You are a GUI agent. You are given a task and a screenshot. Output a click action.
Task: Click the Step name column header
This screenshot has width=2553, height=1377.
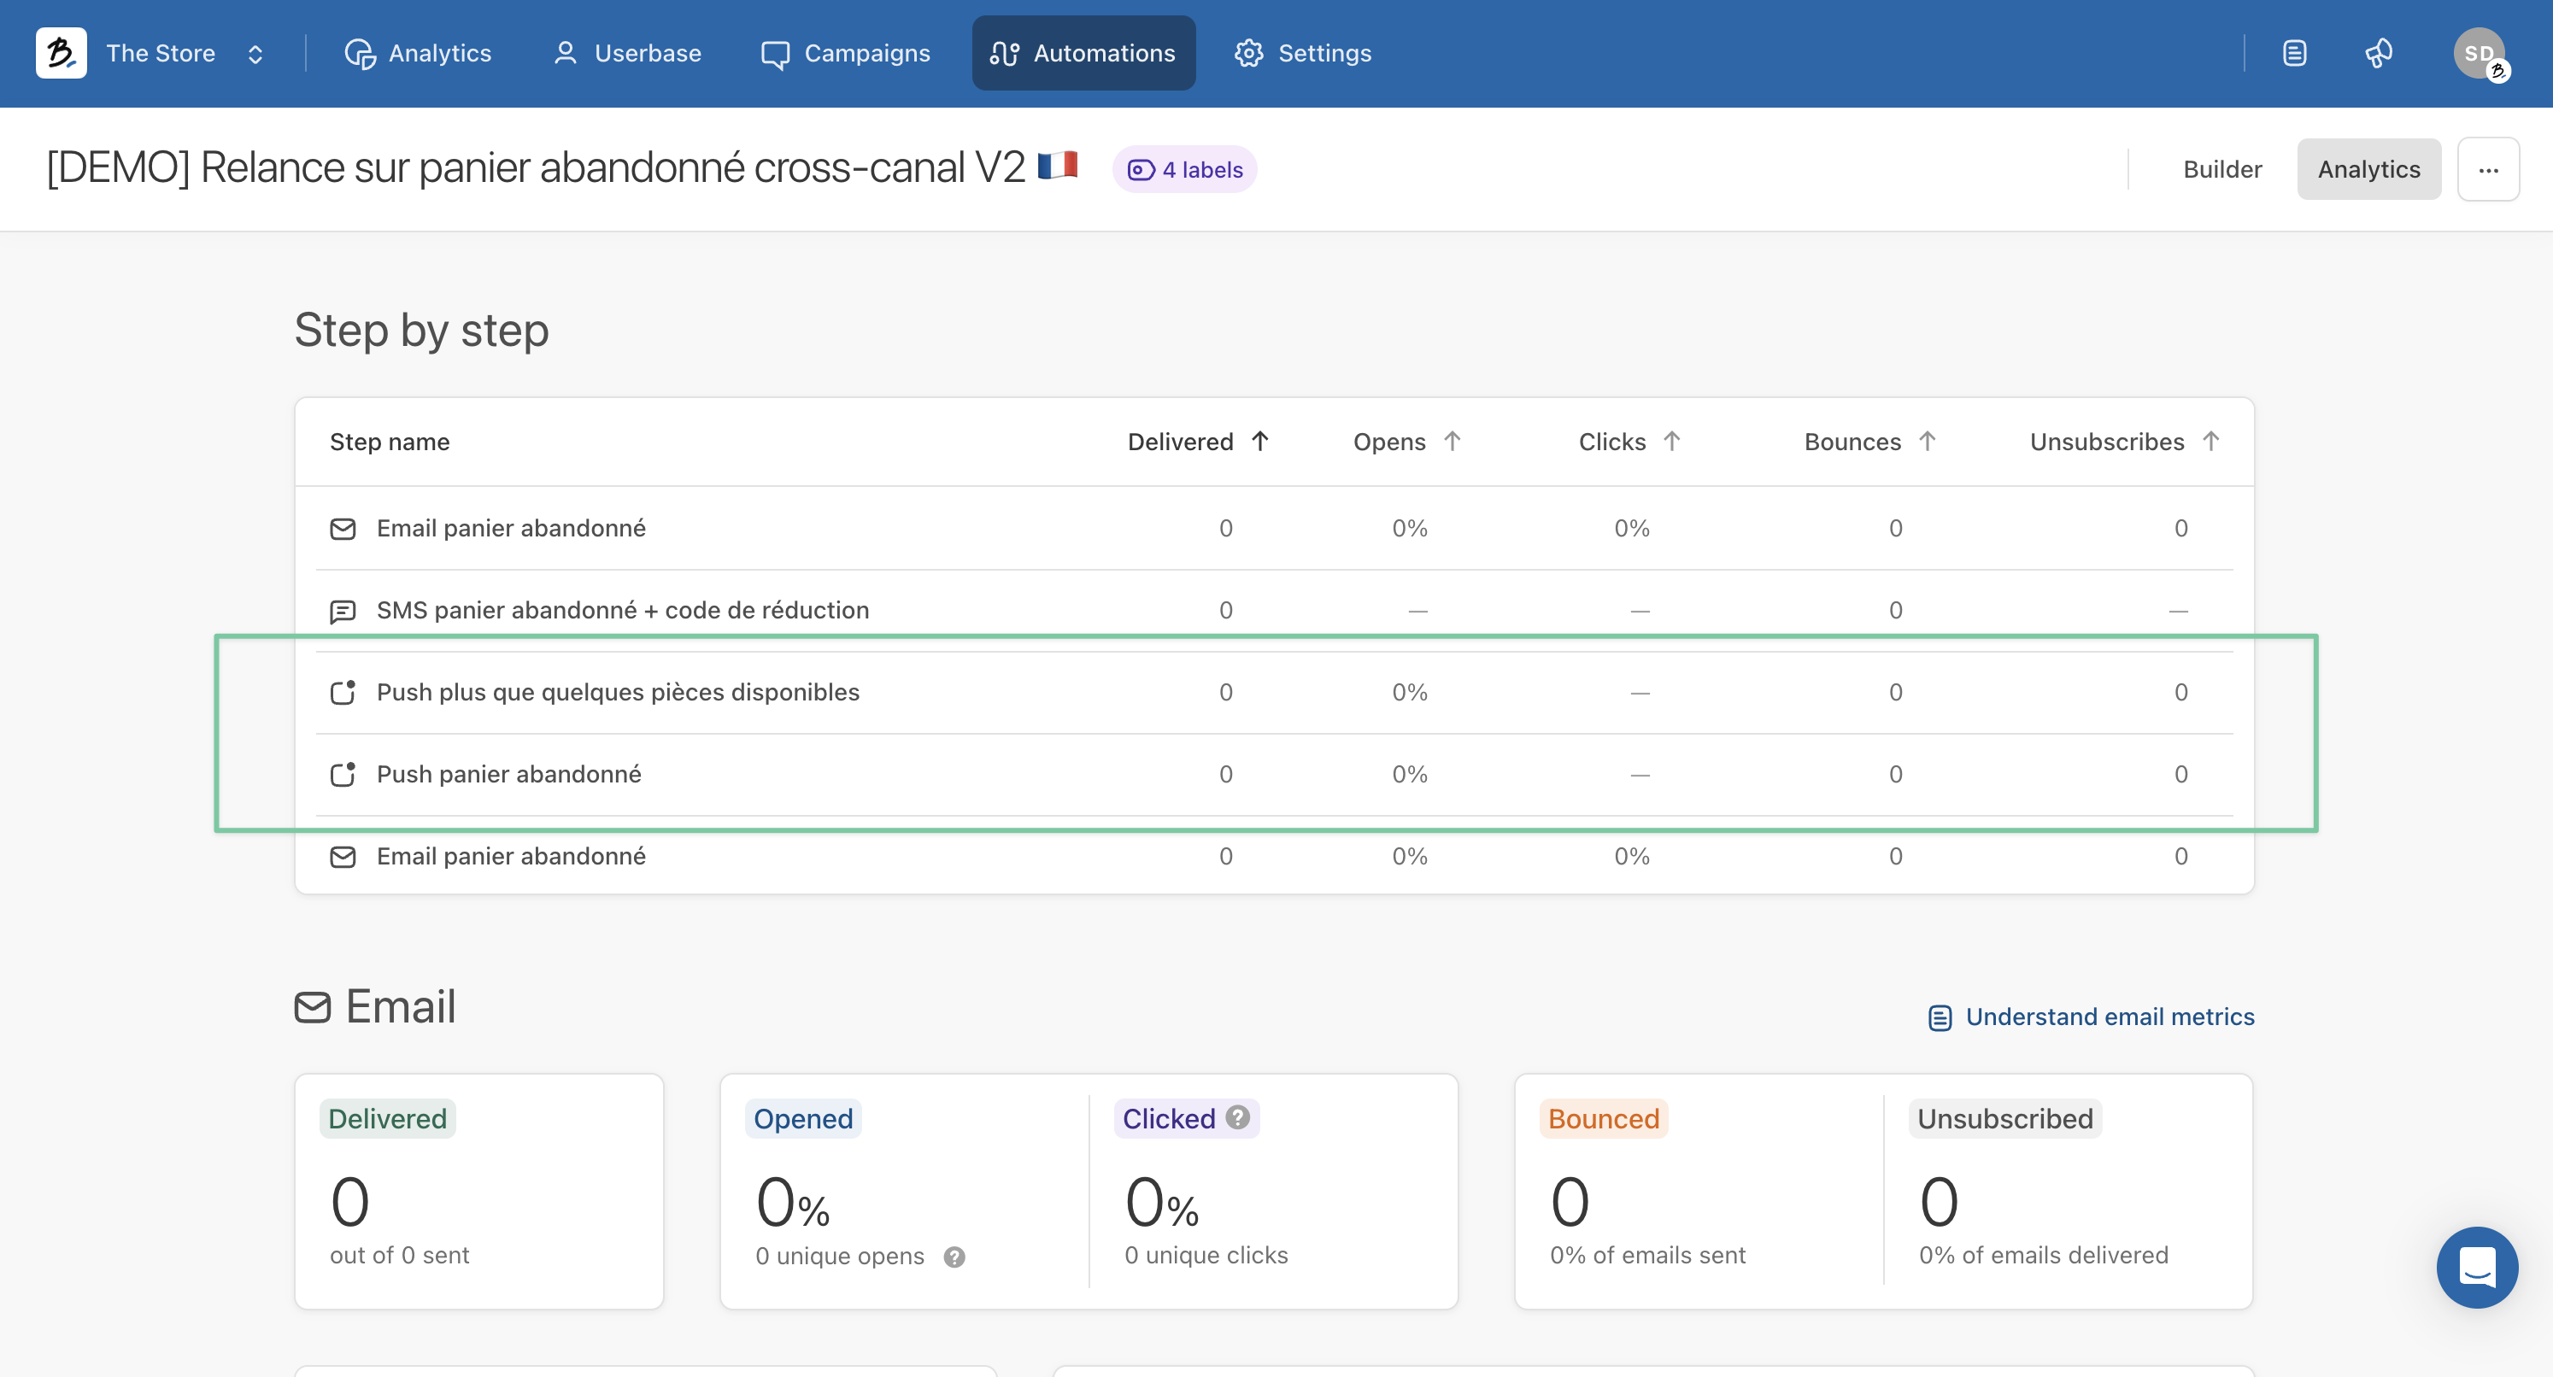coord(390,442)
